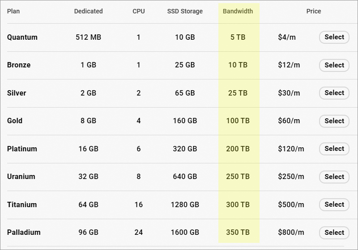Pick the Uranium plan Select button

pos(334,177)
